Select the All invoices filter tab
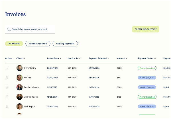 click(x=14, y=44)
